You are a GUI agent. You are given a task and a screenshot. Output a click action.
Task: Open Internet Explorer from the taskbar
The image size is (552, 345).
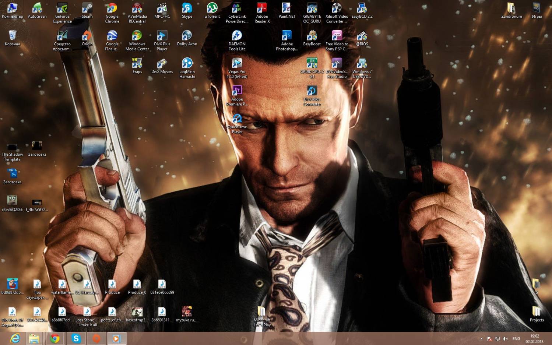15,338
